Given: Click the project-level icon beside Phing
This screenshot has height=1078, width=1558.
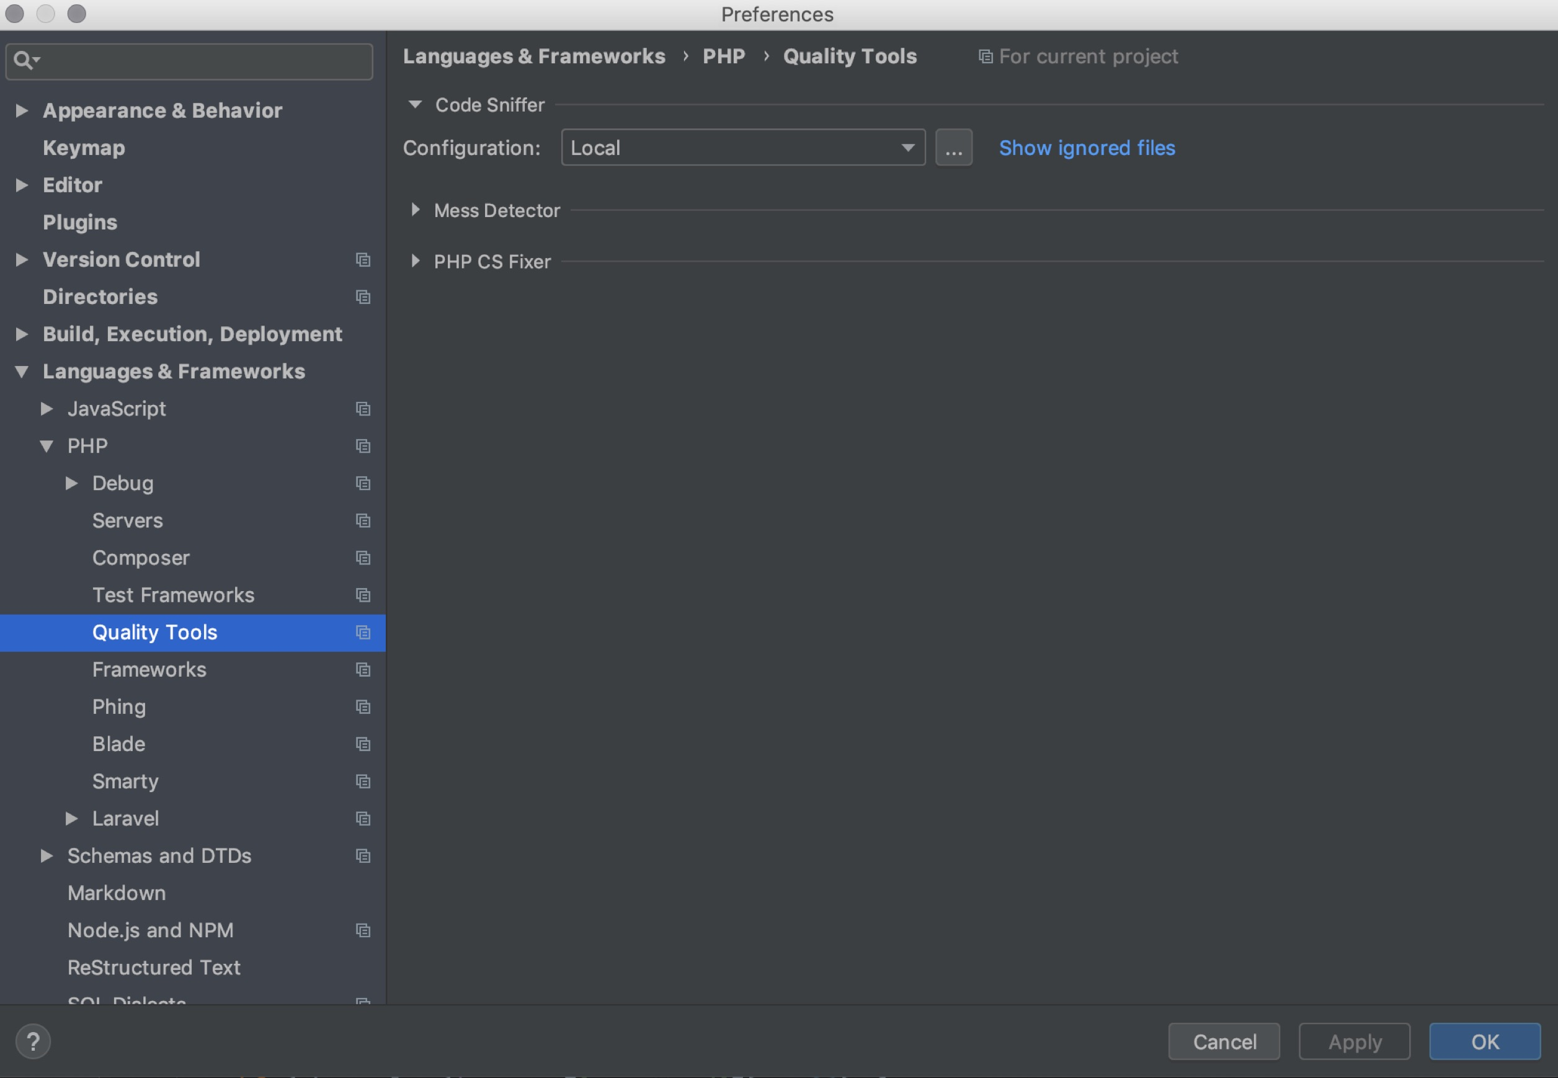Looking at the screenshot, I should (363, 707).
